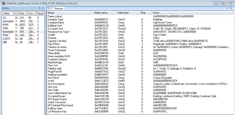Switch to the Preview tab
The image size is (235, 115).
click(x=58, y=8)
